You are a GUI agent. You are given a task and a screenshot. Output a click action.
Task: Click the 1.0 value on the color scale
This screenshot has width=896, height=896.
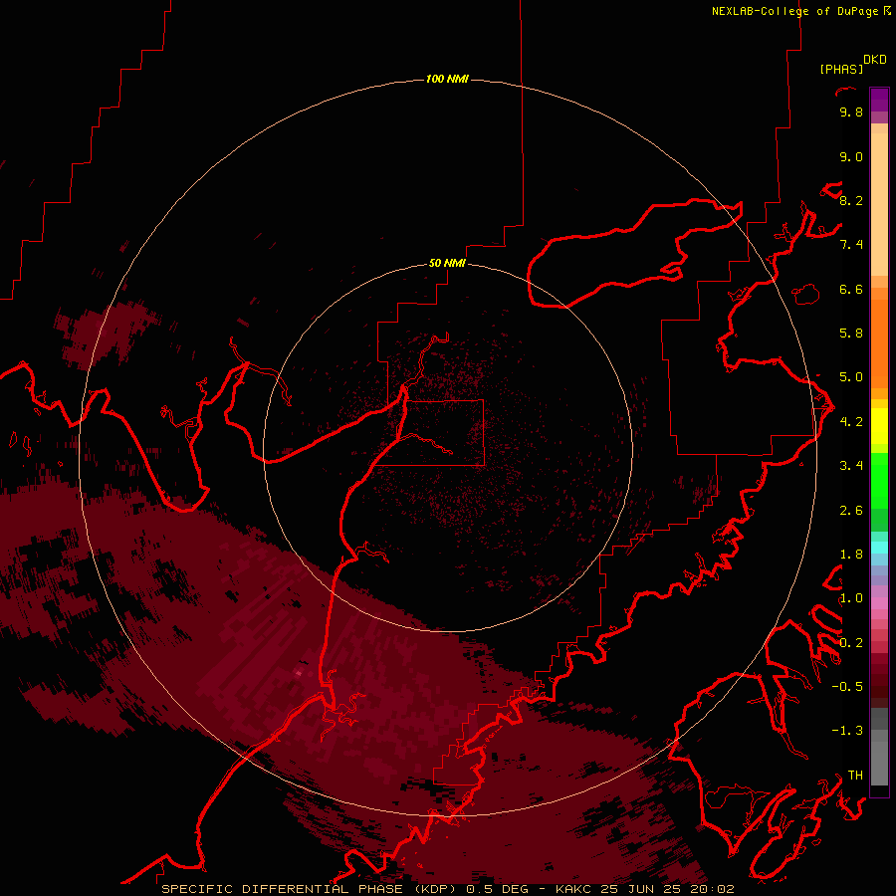point(851,598)
